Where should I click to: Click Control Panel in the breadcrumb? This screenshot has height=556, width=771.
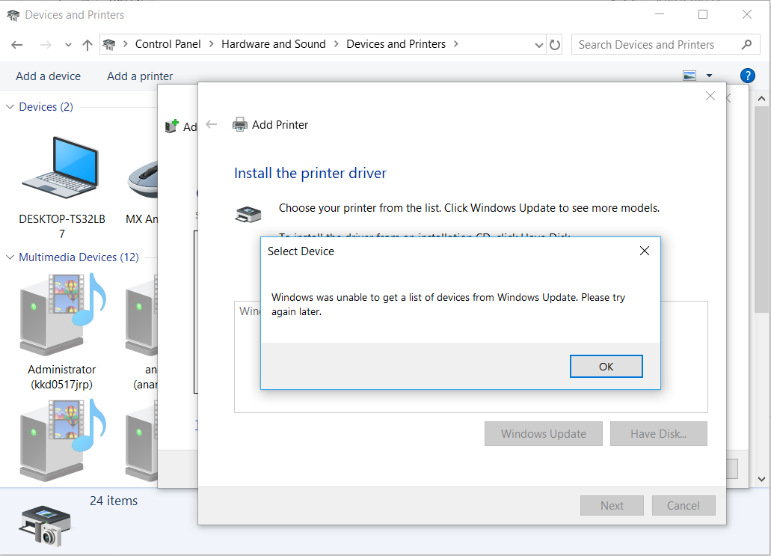pyautogui.click(x=168, y=44)
